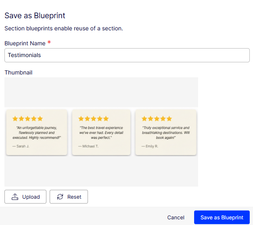Click the star rating above Emily R. quote
Viewport: 253px width, 225px height.
[x=157, y=119]
